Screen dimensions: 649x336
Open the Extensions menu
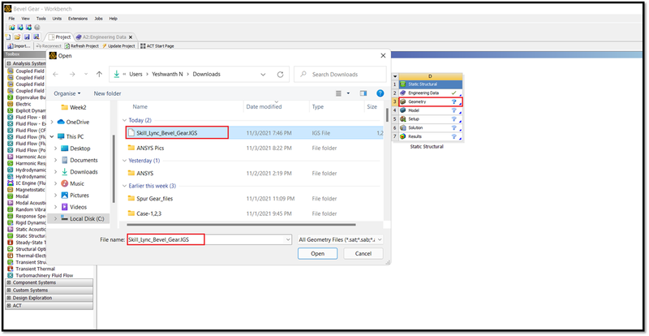click(x=78, y=19)
